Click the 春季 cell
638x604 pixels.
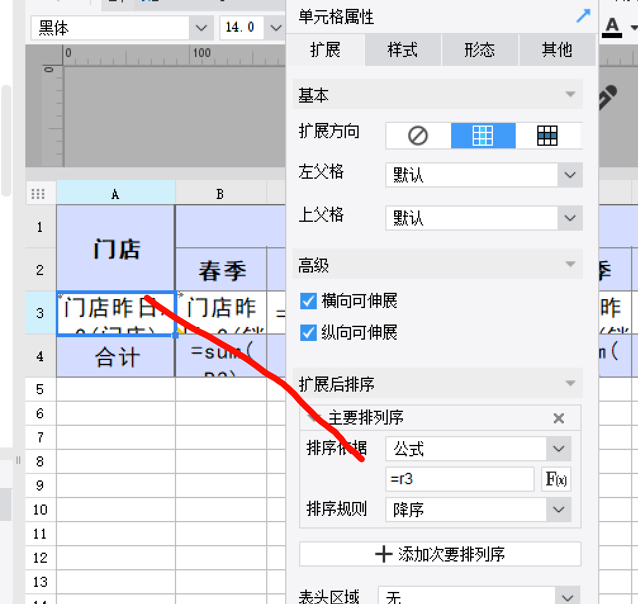(x=221, y=270)
